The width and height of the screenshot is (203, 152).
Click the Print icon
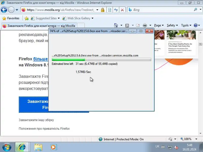pyautogui.click(x=145, y=25)
